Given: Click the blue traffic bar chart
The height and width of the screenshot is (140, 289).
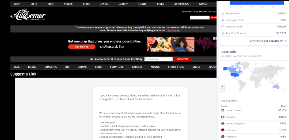Looking at the screenshot, I should [x=257, y=2].
